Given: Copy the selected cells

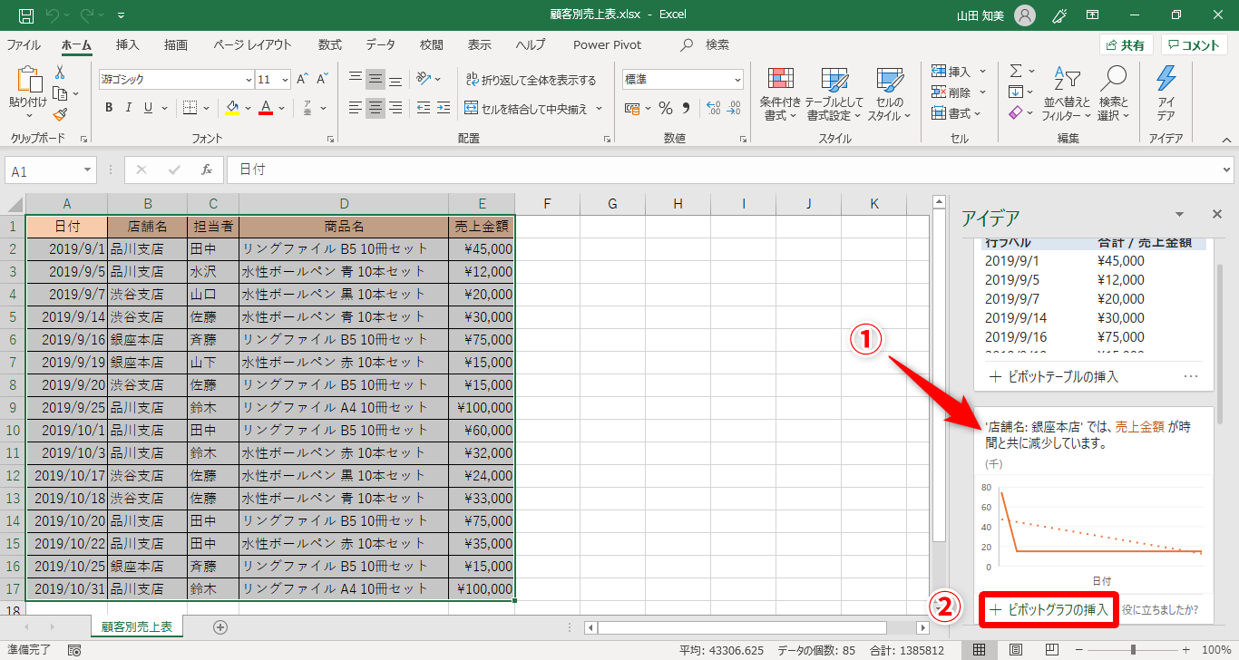Looking at the screenshot, I should [x=60, y=93].
